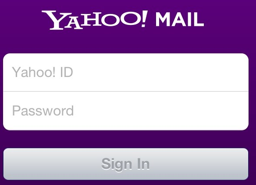Click the double-O letters in Yahoo! logo
The image size is (256, 185).
coord(120,19)
